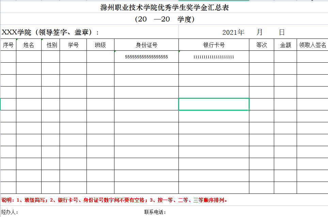Select the 班级 header cell
This screenshot has width=328, height=217.
coord(100,45)
